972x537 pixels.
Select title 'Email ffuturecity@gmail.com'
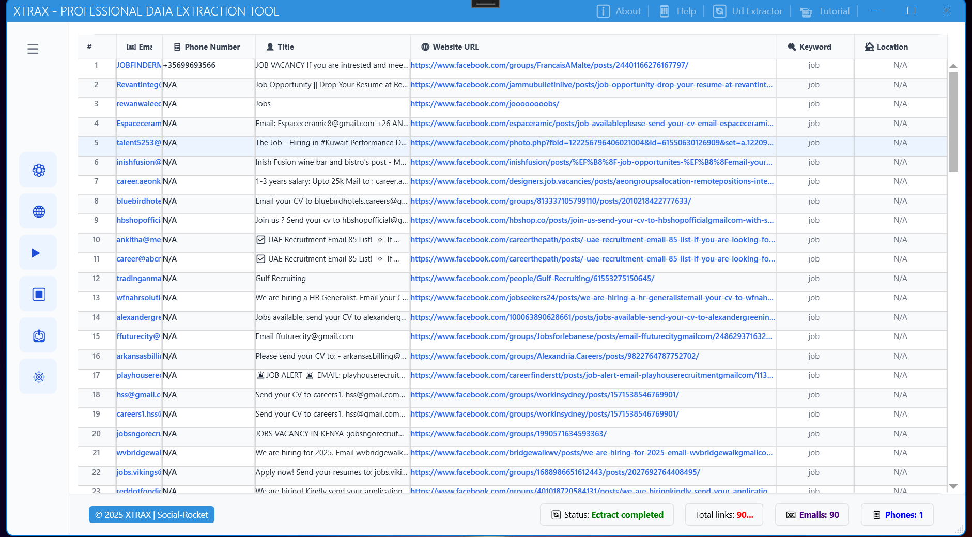click(x=304, y=336)
